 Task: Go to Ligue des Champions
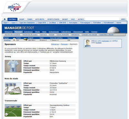(x=27, y=23)
